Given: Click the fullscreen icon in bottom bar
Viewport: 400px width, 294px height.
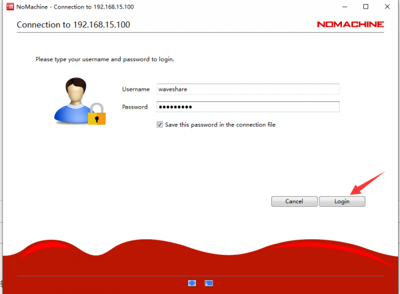Looking at the screenshot, I should (x=192, y=283).
